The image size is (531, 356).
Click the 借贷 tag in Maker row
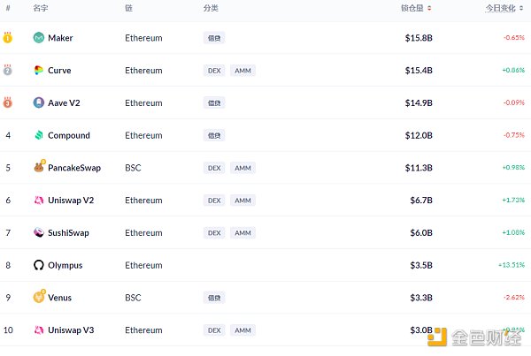(x=213, y=38)
